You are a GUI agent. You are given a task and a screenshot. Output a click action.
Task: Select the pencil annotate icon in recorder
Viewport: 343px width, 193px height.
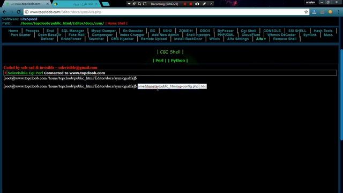(x=204, y=4)
